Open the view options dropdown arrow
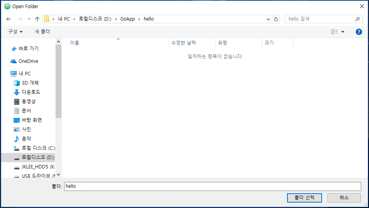This screenshot has height=208, width=369. coord(343,32)
